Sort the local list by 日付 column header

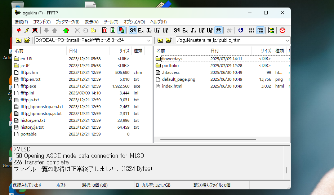click(88, 51)
